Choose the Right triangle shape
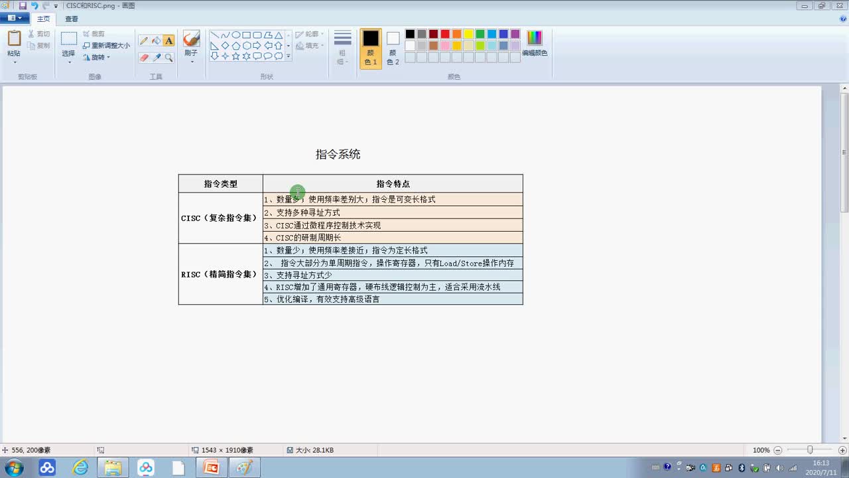849x478 pixels. tap(215, 46)
